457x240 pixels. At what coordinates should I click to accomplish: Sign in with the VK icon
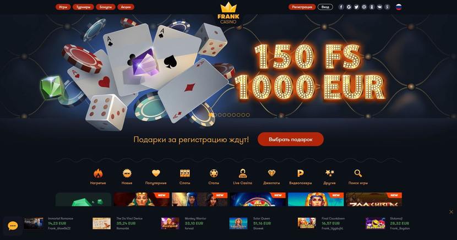click(x=379, y=7)
